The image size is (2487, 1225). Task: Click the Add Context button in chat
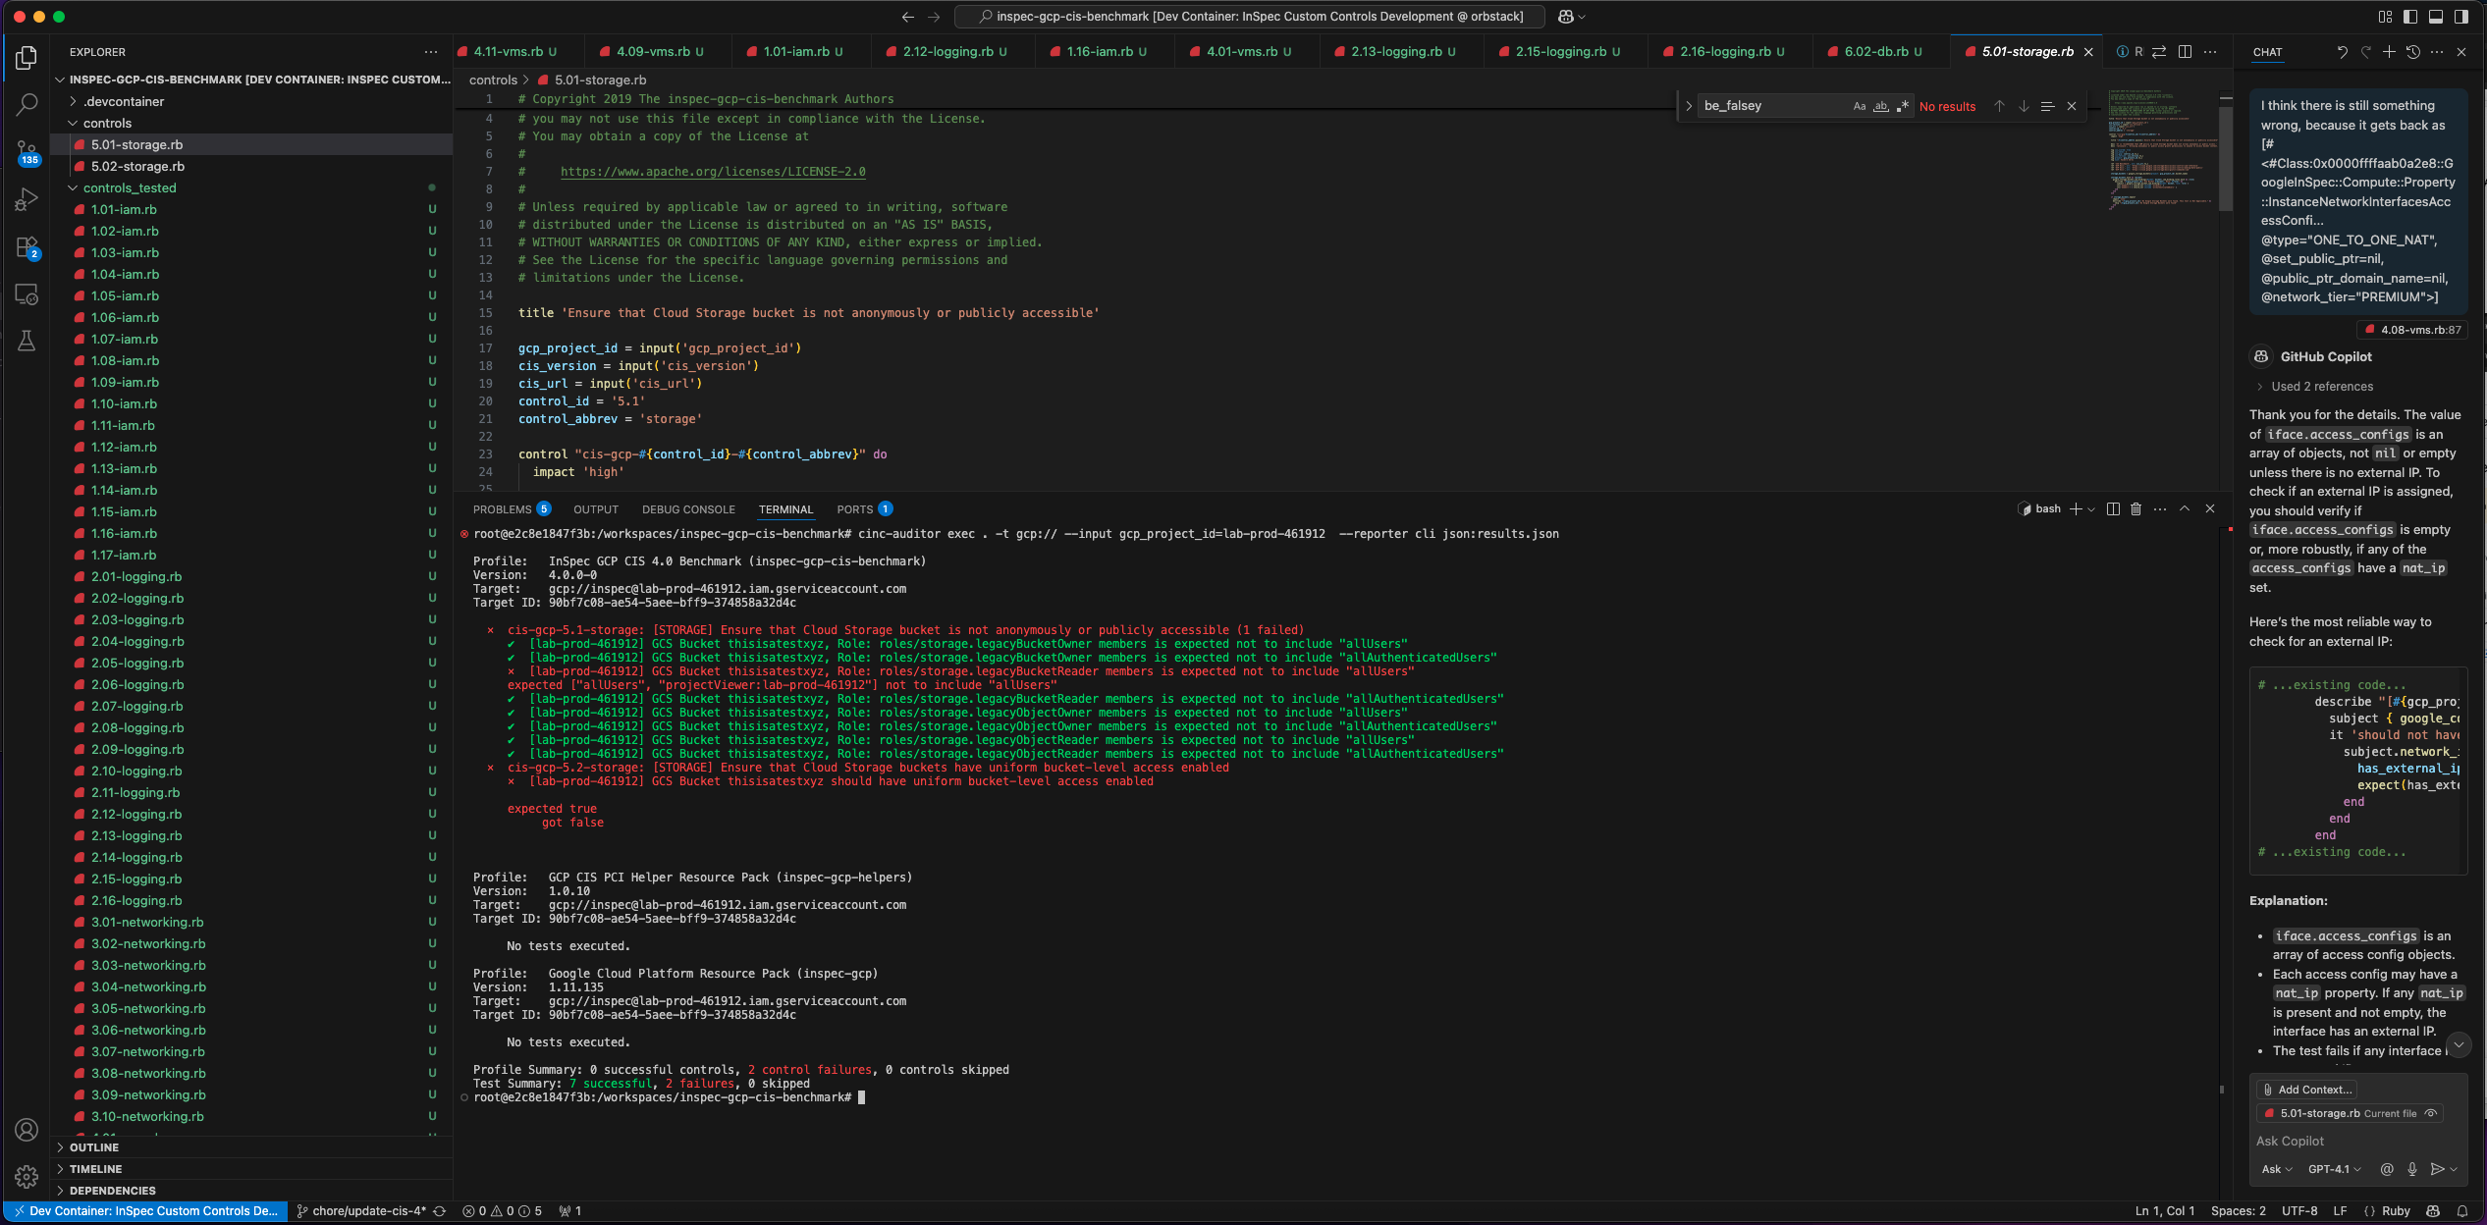click(2306, 1090)
